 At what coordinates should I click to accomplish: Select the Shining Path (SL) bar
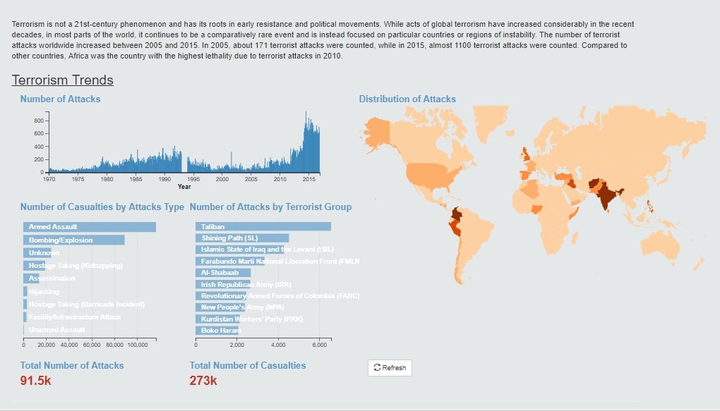coord(242,238)
